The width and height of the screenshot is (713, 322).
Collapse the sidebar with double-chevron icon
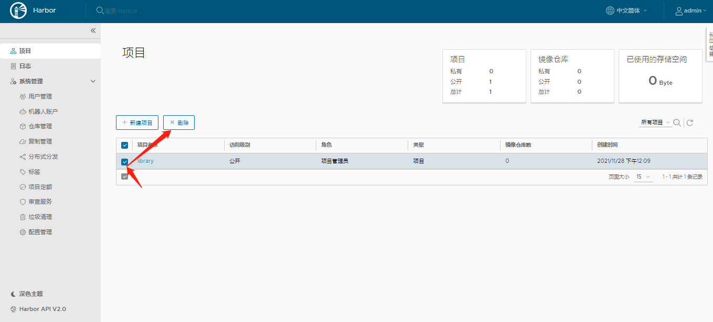93,30
